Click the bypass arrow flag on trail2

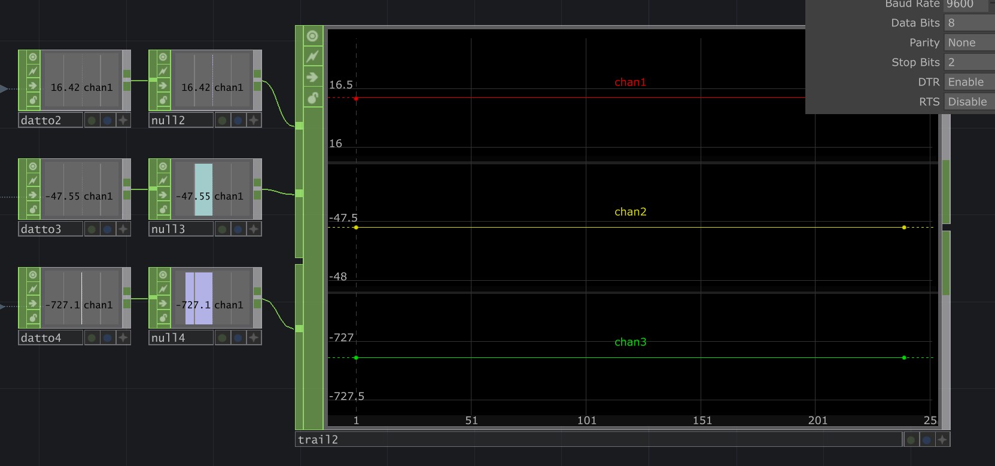312,77
